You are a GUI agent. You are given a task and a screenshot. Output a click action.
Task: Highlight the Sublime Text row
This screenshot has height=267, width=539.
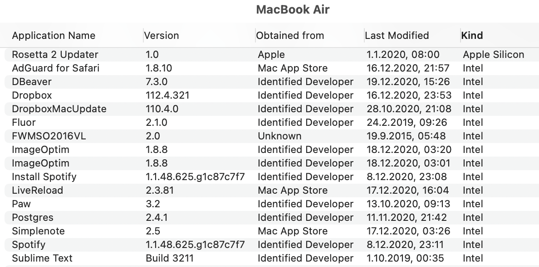click(42, 258)
